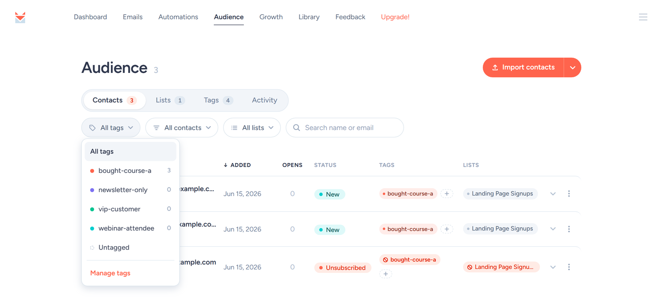670x298 pixels.
Task: Add a tag to the Unsubscribed contact
Action: (x=386, y=273)
